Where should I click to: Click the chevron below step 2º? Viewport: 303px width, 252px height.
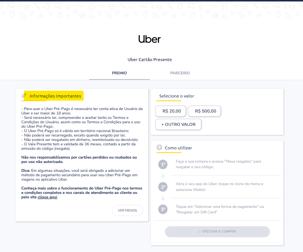point(163,198)
